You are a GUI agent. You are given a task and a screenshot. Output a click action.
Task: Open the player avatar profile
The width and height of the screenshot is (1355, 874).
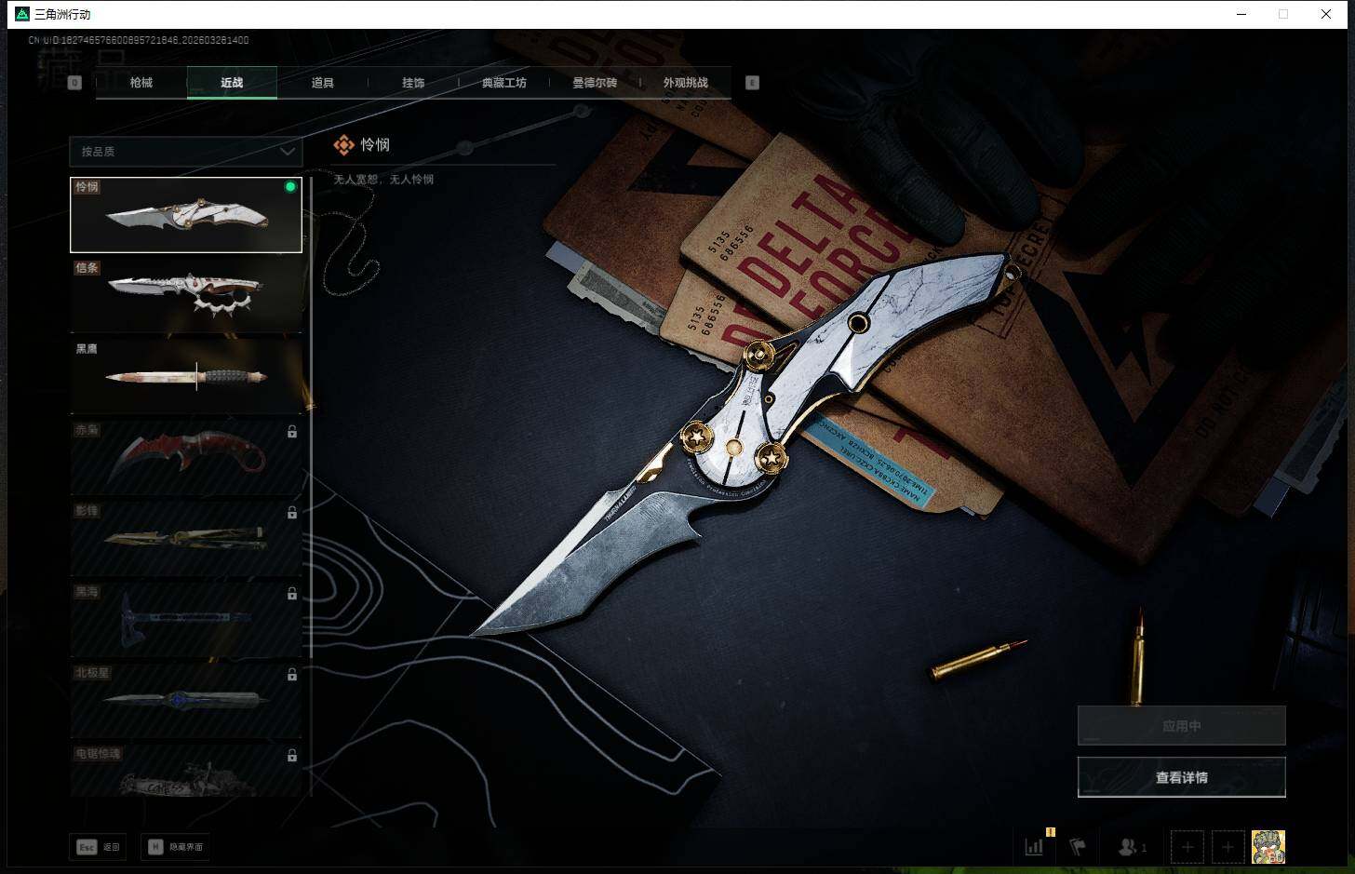[x=1268, y=847]
